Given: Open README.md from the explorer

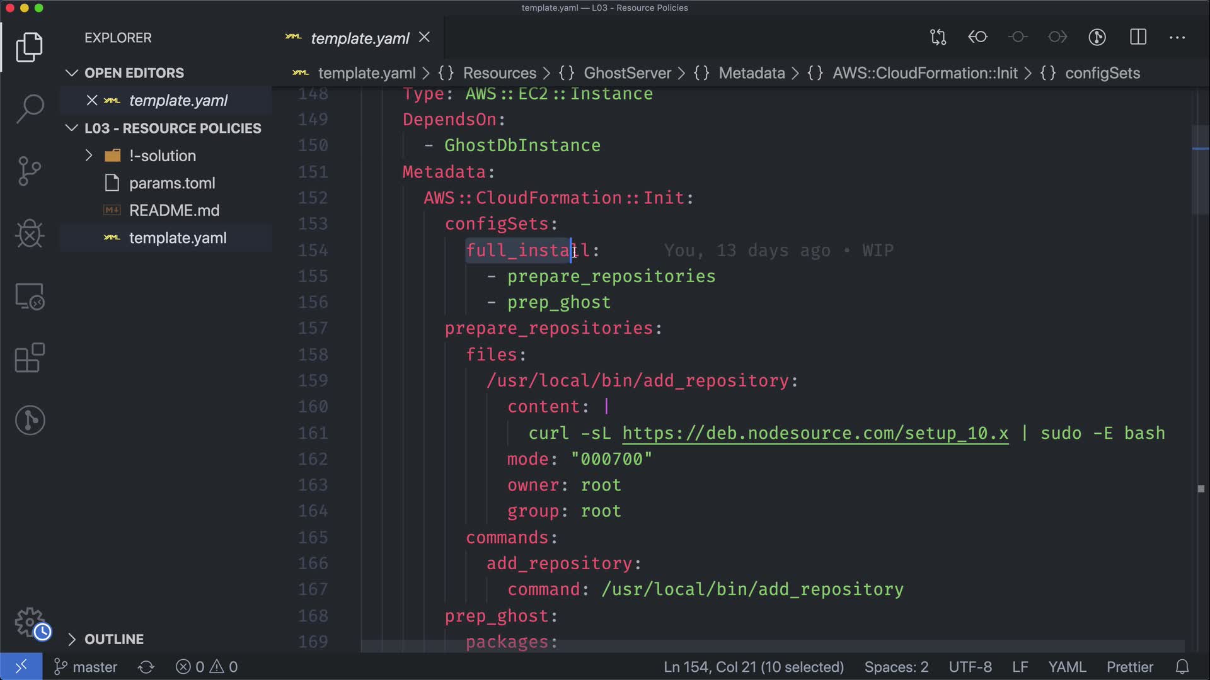Looking at the screenshot, I should coord(174,210).
